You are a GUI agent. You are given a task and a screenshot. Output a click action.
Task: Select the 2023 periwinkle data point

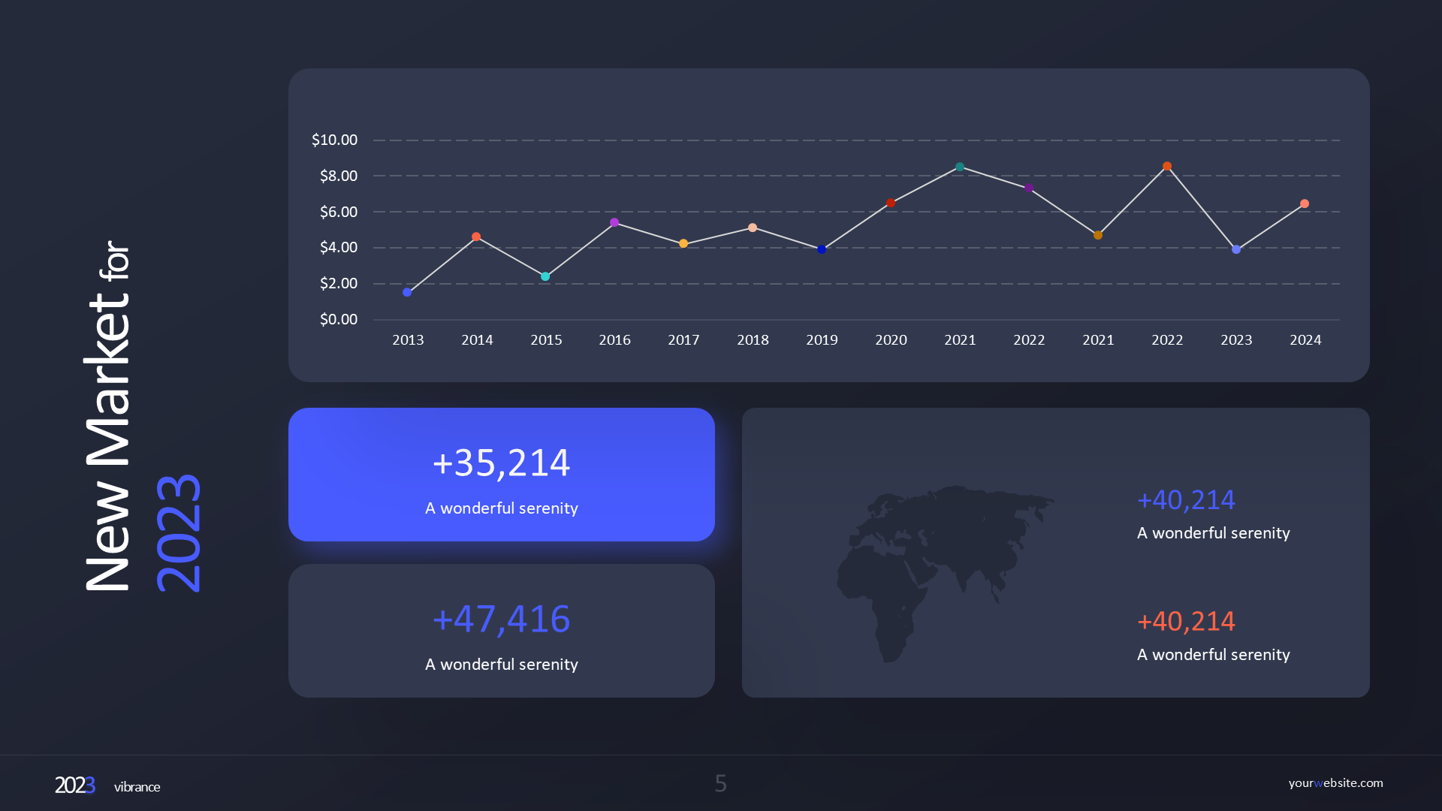pyautogui.click(x=1236, y=249)
